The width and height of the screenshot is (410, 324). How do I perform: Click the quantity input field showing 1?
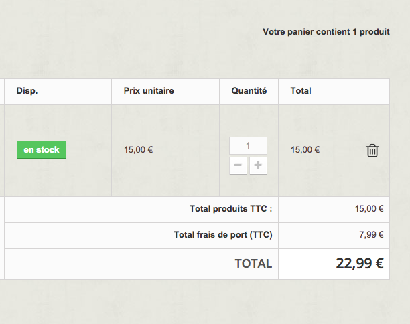[x=248, y=145]
